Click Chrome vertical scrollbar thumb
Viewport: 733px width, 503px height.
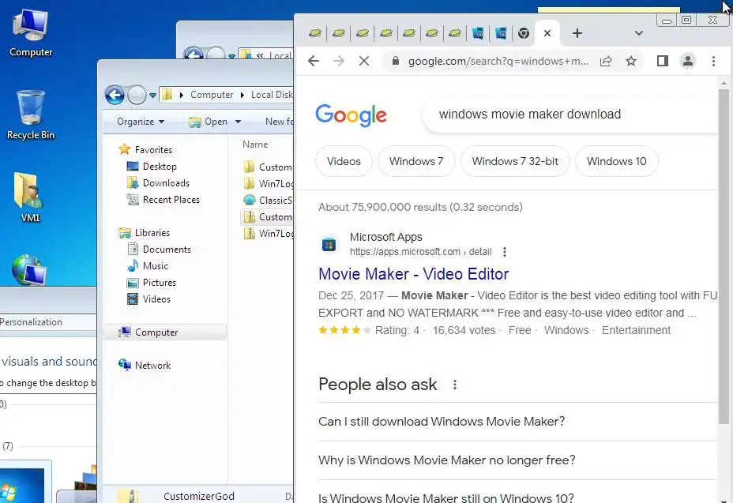pyautogui.click(x=724, y=256)
